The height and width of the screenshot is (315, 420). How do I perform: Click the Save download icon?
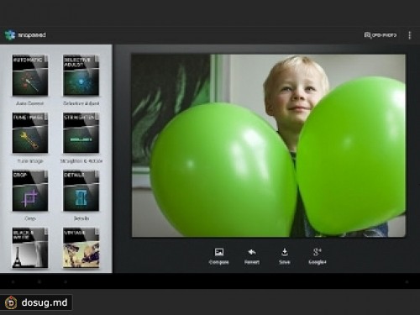pyautogui.click(x=285, y=252)
